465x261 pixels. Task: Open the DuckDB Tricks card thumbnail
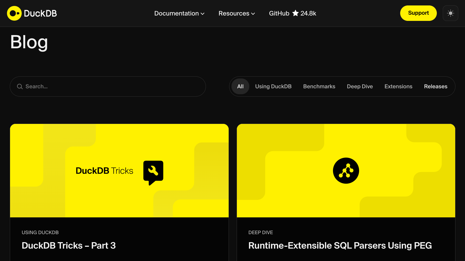point(119,171)
